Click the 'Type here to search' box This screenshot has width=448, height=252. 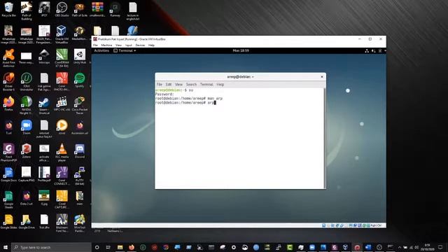pyautogui.click(x=51, y=247)
